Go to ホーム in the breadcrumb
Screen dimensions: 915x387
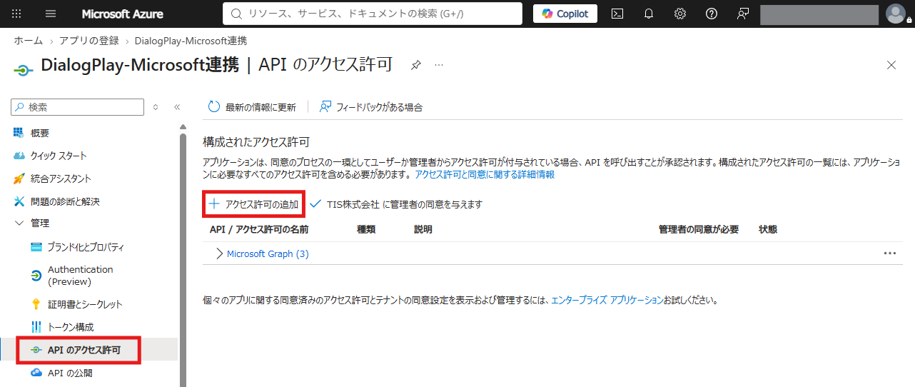pos(29,41)
